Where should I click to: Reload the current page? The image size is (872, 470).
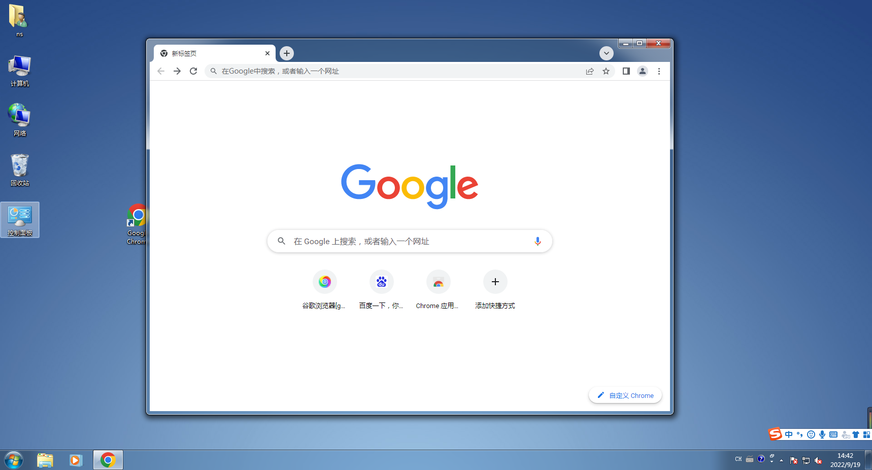[x=193, y=71]
